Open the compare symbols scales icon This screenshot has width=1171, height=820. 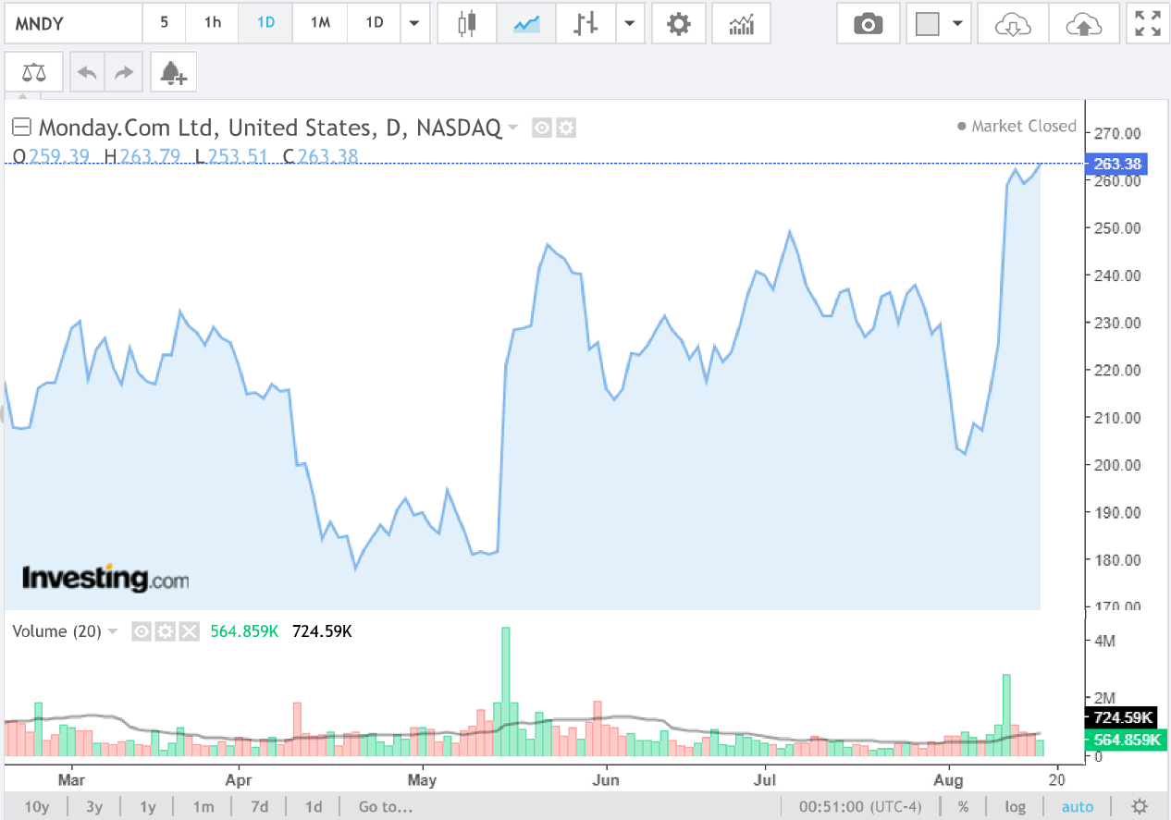pyautogui.click(x=33, y=72)
